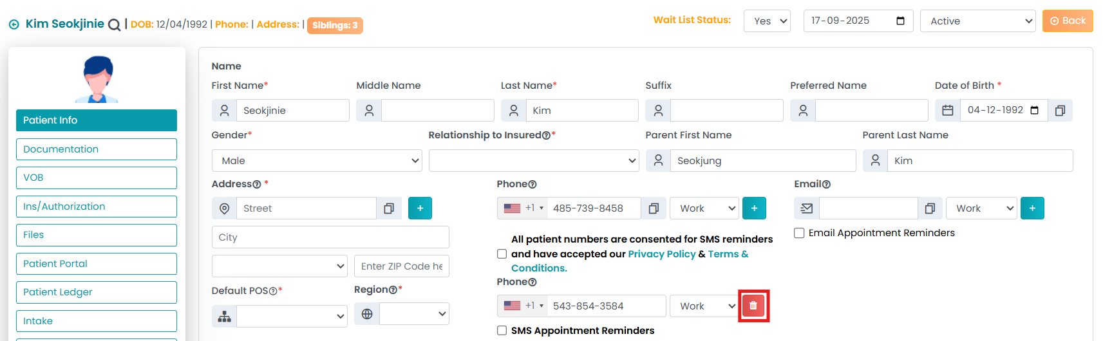This screenshot has height=341, width=1103.
Task: Copy the first phone number icon
Action: 654,208
